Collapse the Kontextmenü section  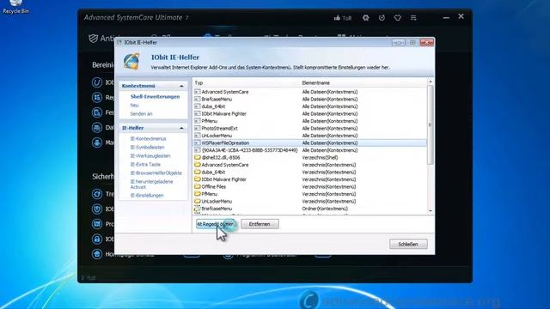click(x=181, y=86)
